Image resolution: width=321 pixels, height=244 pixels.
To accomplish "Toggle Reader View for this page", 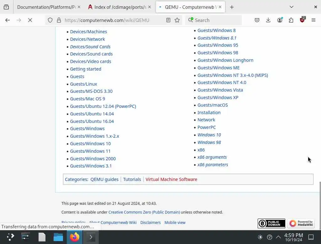I will [x=168, y=20].
